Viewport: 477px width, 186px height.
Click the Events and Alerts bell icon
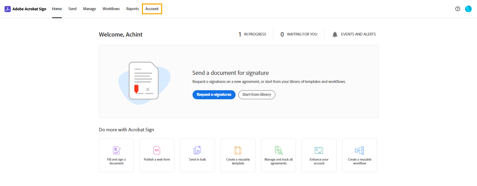tap(335, 34)
